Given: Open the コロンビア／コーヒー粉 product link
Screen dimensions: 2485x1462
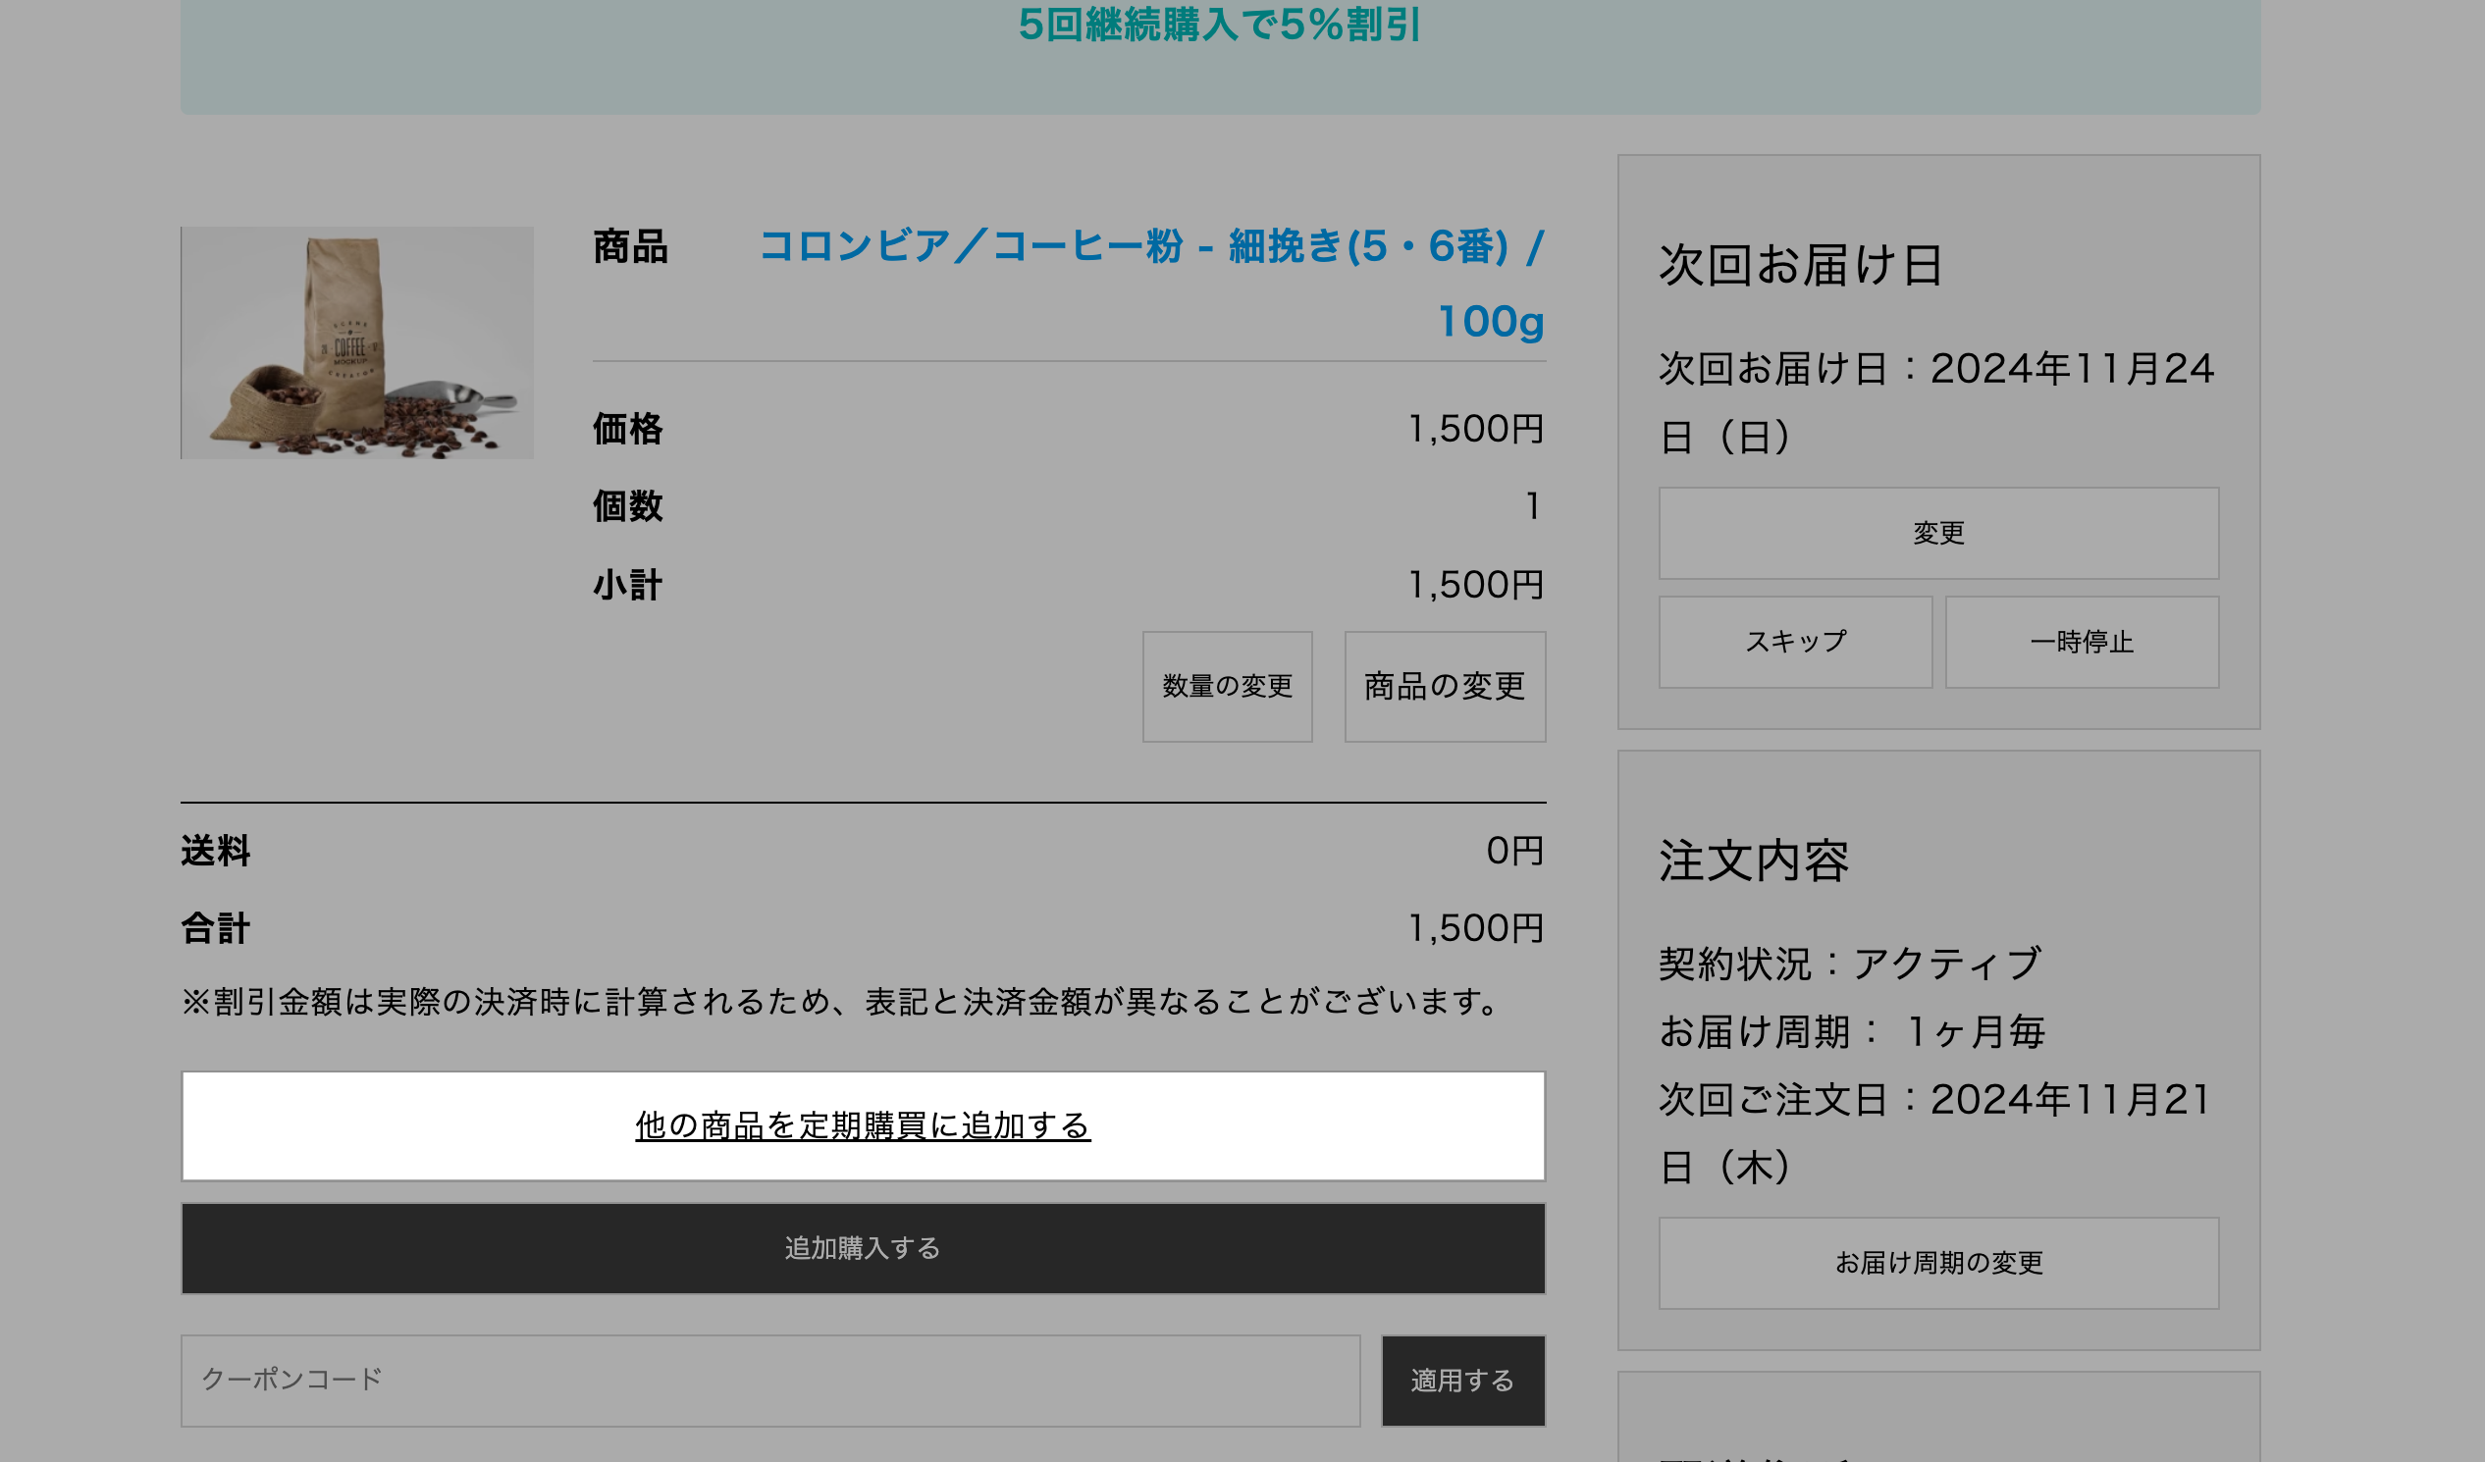Looking at the screenshot, I should coord(1151,246).
